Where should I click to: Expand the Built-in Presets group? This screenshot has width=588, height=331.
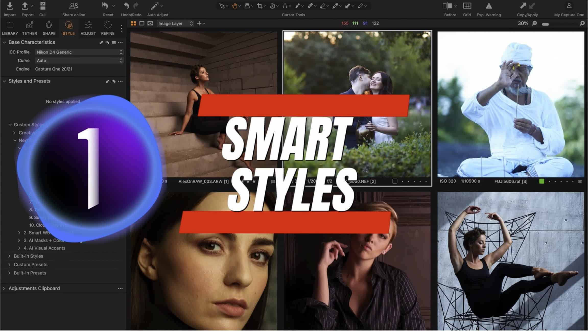click(9, 273)
